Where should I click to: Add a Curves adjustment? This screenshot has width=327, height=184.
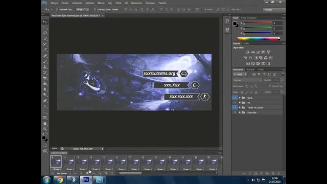click(258, 52)
